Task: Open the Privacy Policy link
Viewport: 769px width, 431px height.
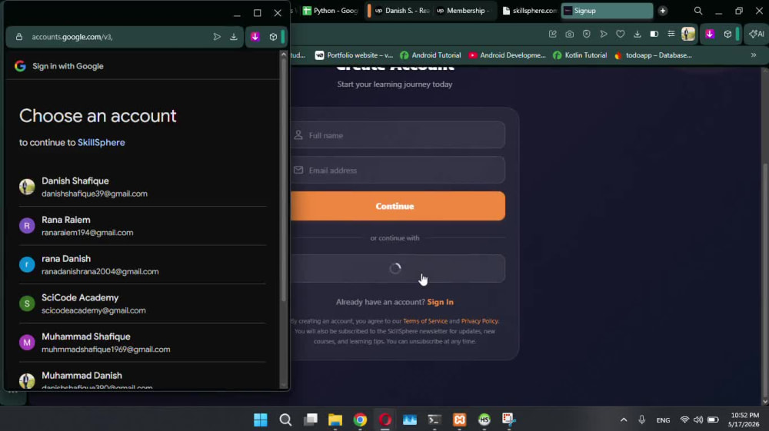Action: (479, 321)
